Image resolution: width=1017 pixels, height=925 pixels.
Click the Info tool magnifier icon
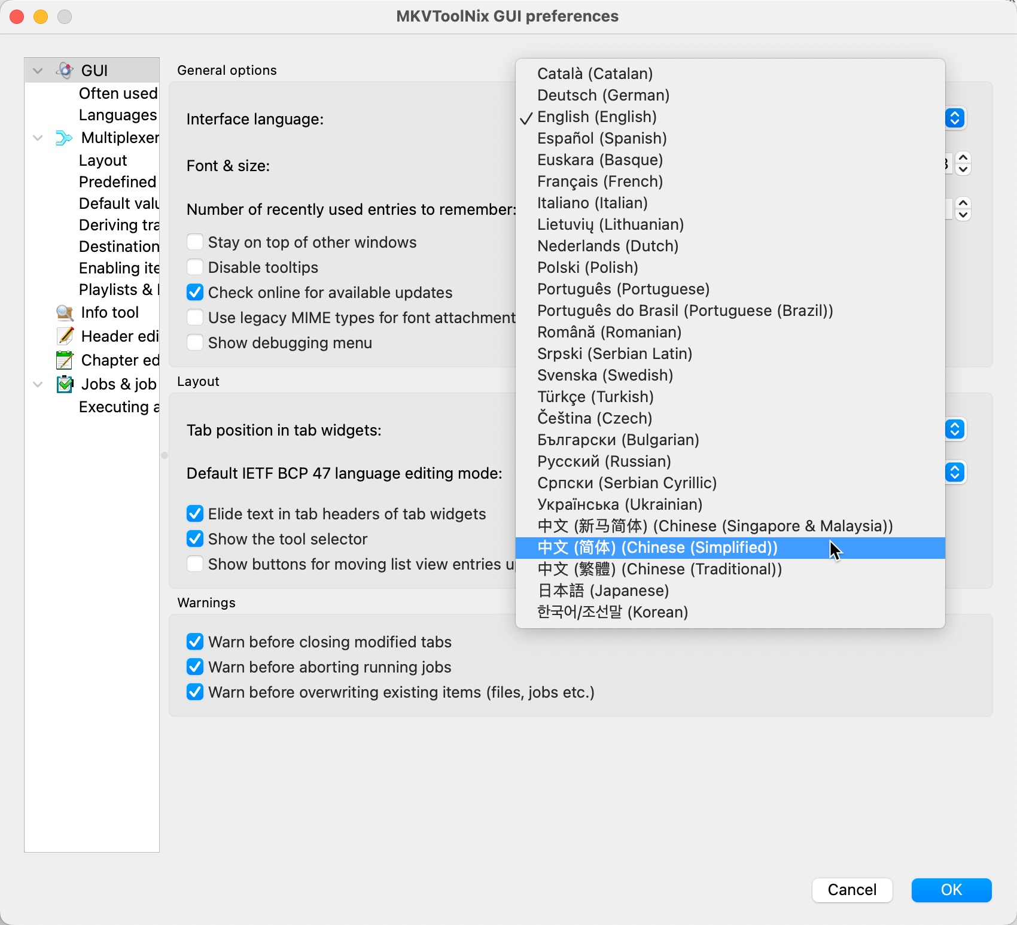65,313
